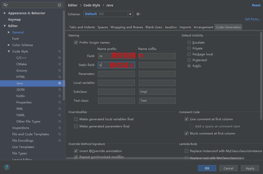Switch to Tabs and Indents tab
The height and width of the screenshot is (174, 263).
(82, 27)
